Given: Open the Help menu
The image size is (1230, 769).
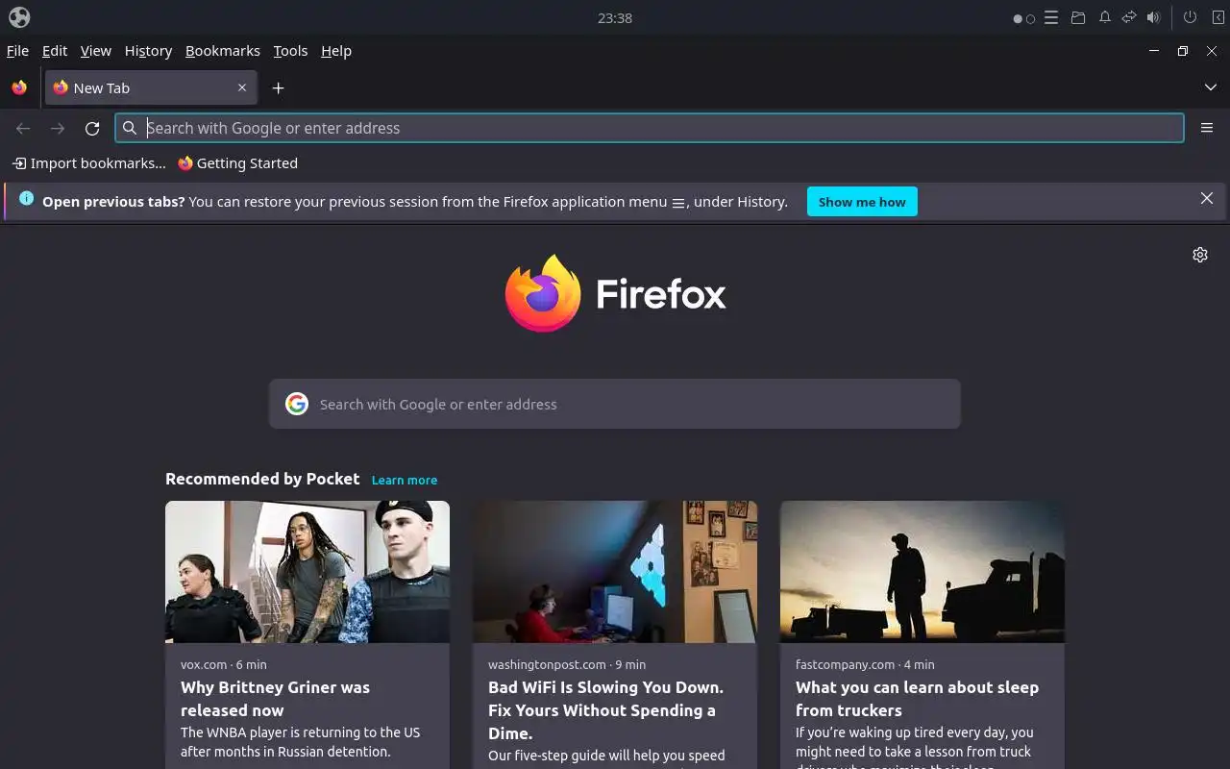Looking at the screenshot, I should [336, 51].
